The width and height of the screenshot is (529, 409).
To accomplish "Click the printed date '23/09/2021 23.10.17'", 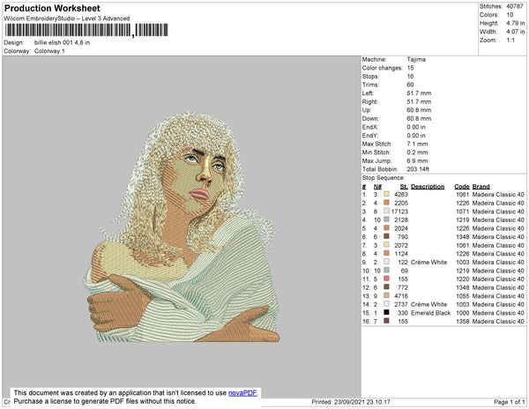I will click(362, 402).
